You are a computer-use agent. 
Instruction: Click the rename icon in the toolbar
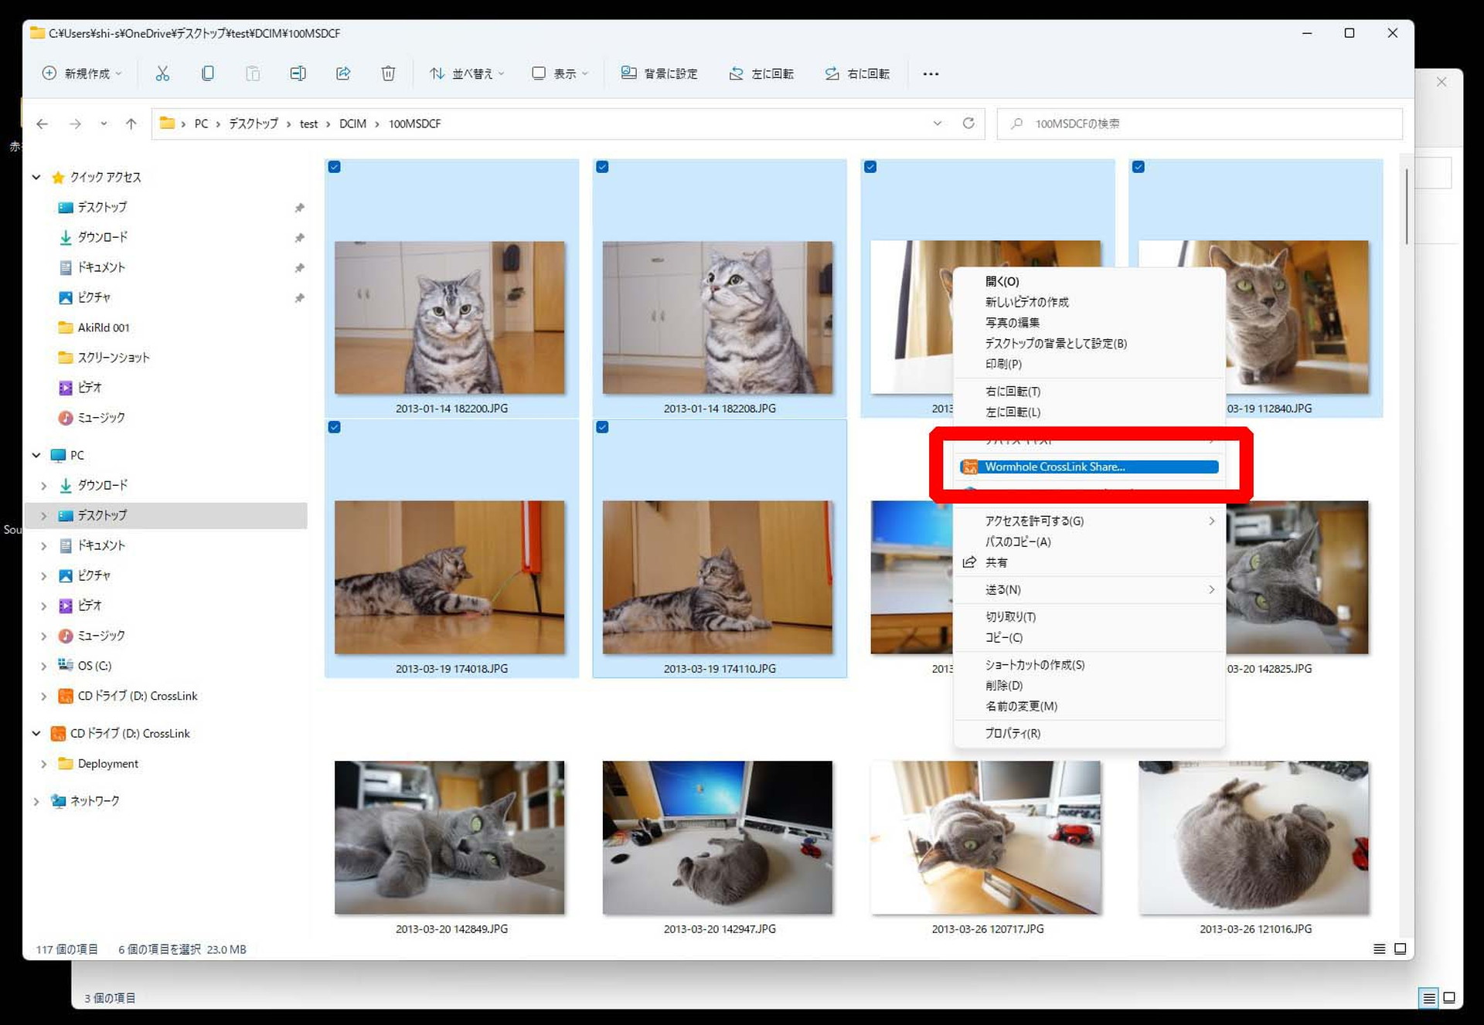(x=298, y=73)
